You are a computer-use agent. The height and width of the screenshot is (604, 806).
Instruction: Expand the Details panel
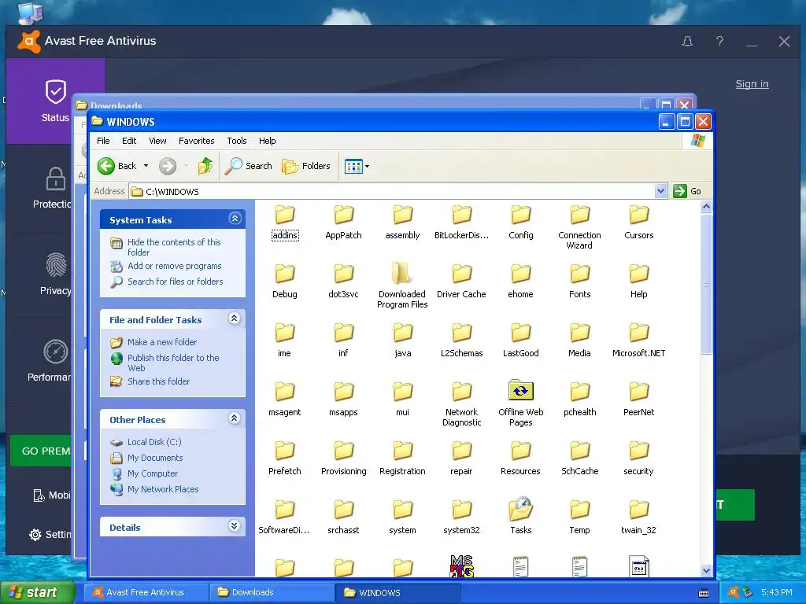(235, 526)
